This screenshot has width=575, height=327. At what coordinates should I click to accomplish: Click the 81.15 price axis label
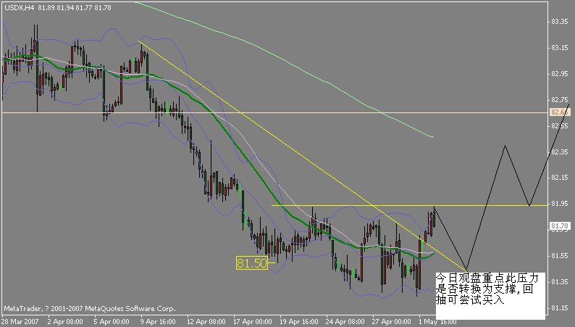pyautogui.click(x=560, y=308)
